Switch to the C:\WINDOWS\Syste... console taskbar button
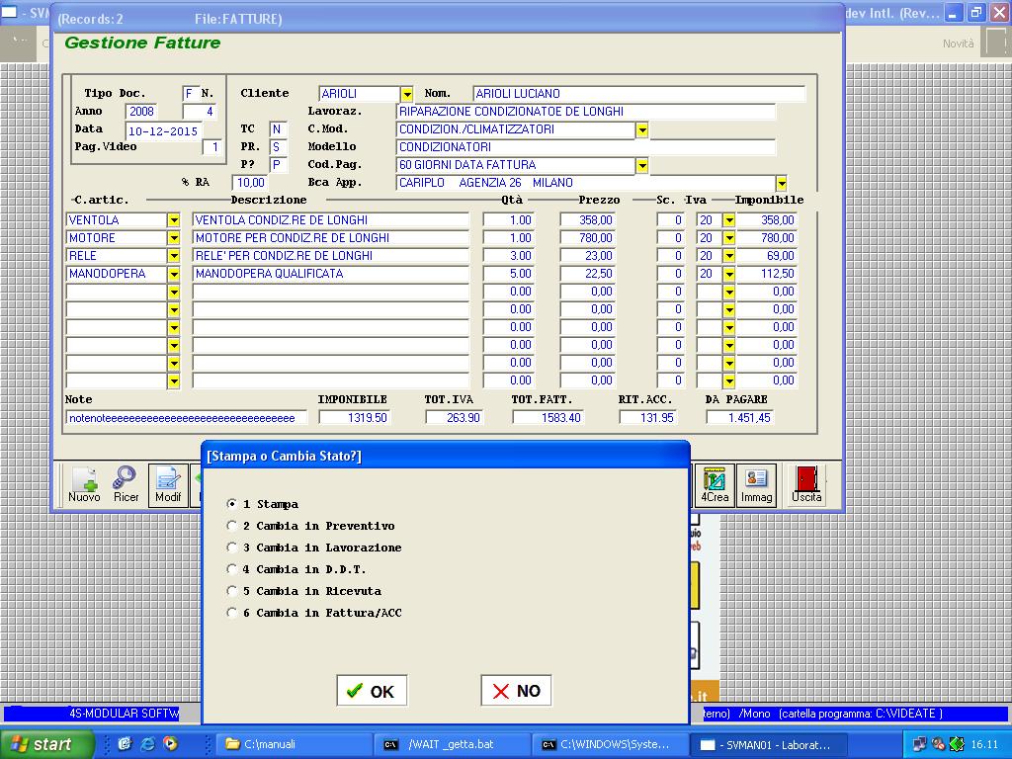Screen dimensions: 1012x759 pos(610,744)
